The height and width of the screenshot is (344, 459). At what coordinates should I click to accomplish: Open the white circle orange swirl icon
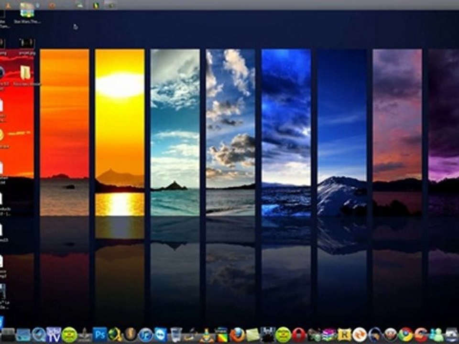coord(360,334)
